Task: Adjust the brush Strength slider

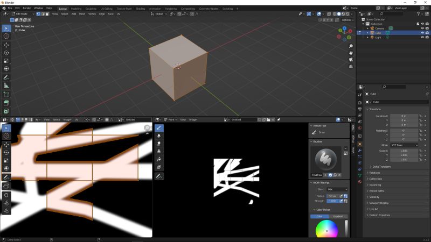Action: 332,201
